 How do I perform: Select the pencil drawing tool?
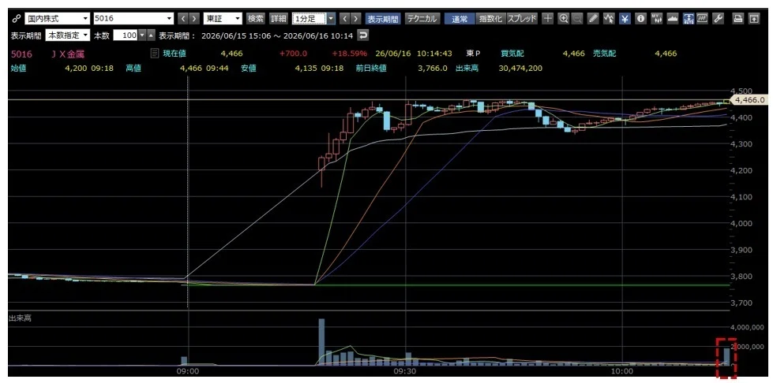pos(593,19)
